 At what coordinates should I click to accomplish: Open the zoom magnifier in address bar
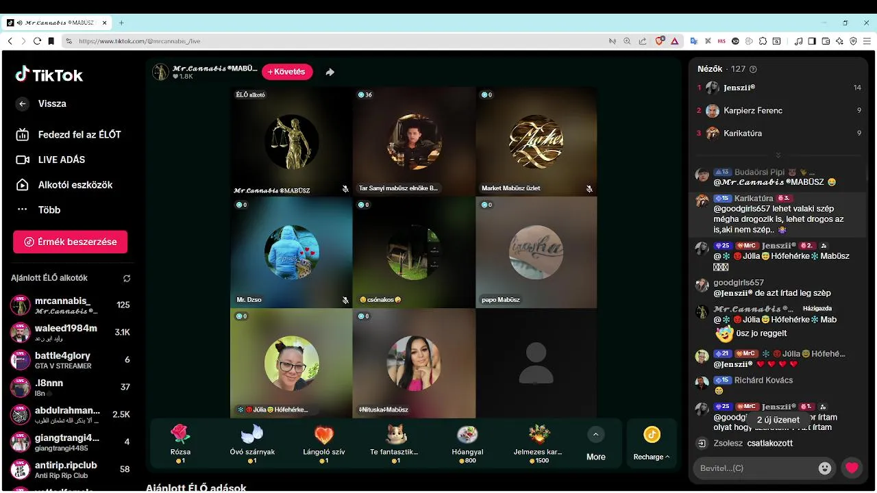pyautogui.click(x=627, y=41)
